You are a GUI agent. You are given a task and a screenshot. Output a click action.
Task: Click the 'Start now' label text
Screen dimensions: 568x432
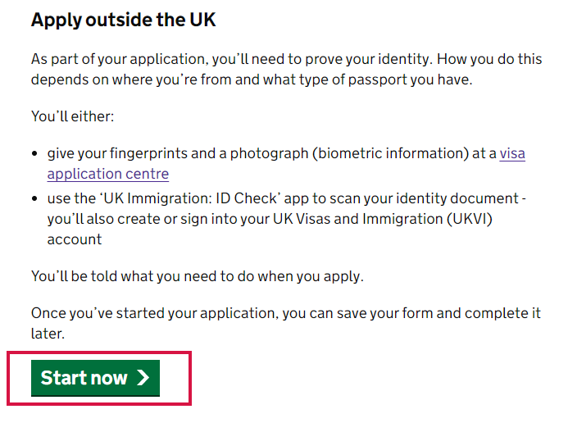(84, 378)
